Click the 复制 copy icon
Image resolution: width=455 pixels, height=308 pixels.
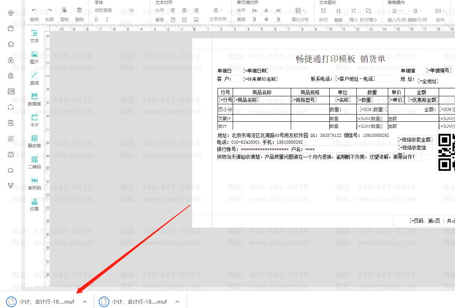point(64,10)
